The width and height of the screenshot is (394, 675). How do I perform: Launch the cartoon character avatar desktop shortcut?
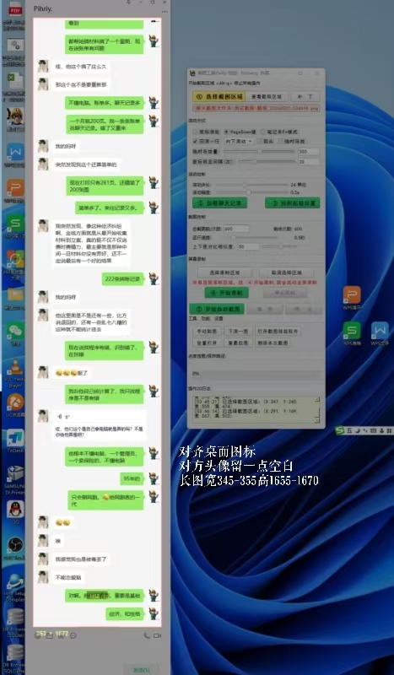point(15,117)
